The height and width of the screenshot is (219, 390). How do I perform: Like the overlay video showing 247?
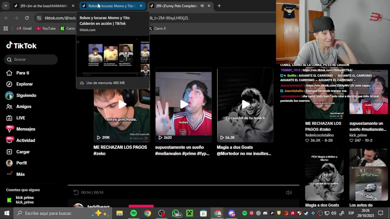tap(351, 141)
